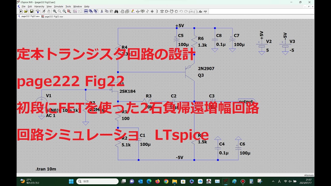The image size is (331, 186).
Task: Open Microsoft Edge from the taskbar
Action: pyautogui.click(x=149, y=181)
